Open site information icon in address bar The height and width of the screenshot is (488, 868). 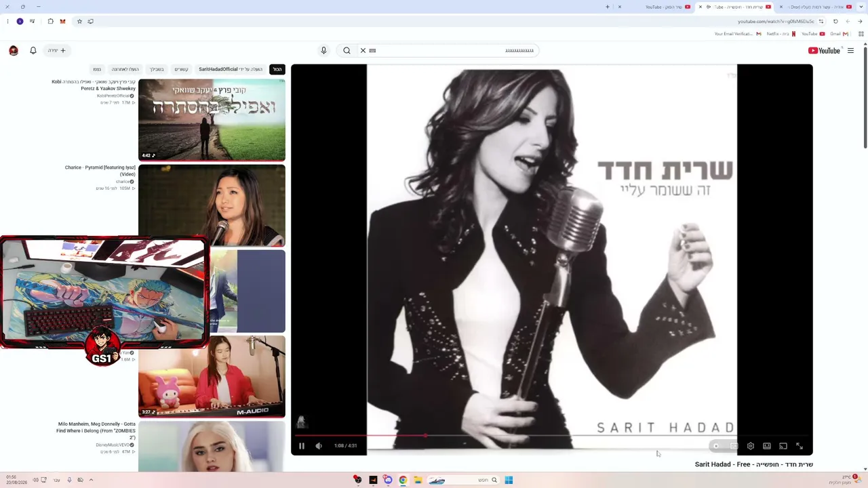pyautogui.click(x=823, y=21)
